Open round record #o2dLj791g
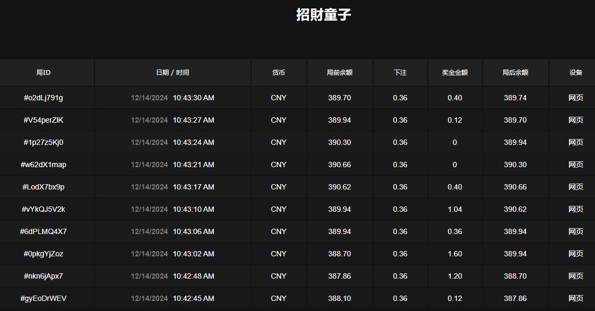The height and width of the screenshot is (311, 595). point(43,98)
